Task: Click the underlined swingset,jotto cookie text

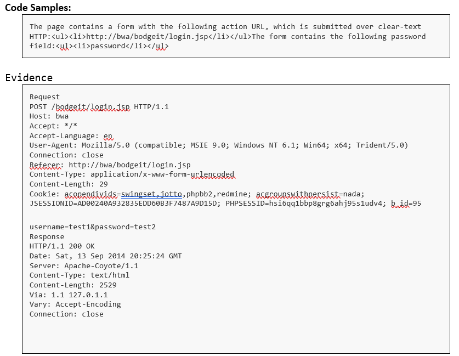Action: pos(152,194)
